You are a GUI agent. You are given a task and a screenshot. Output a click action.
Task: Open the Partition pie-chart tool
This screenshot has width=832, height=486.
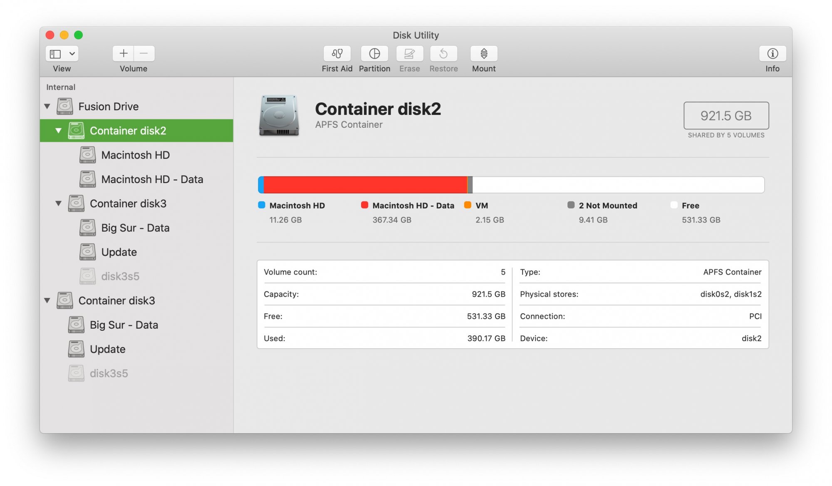coord(374,54)
